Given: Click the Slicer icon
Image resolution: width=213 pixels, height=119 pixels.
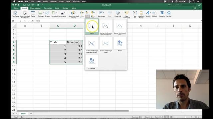Looking at the screenshot, I should point(109,14).
